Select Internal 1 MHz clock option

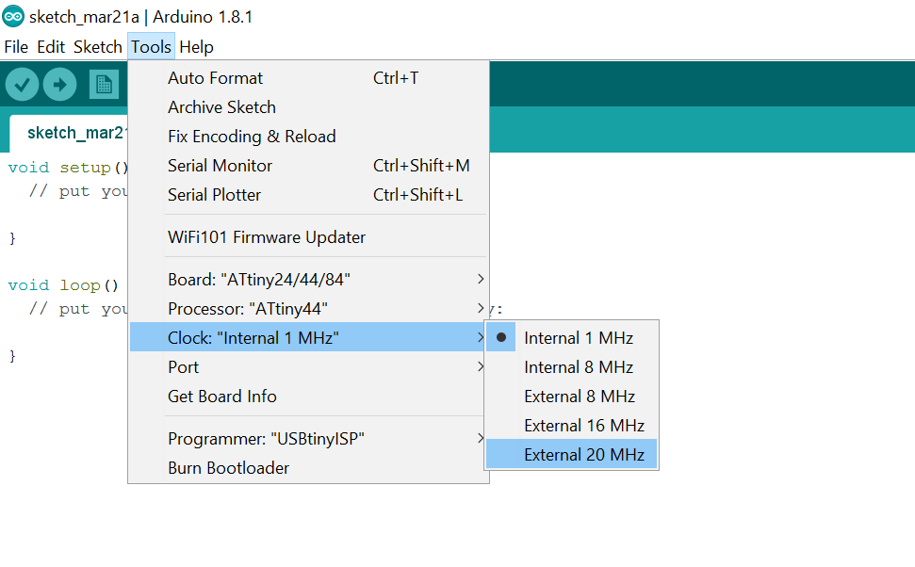pos(571,338)
